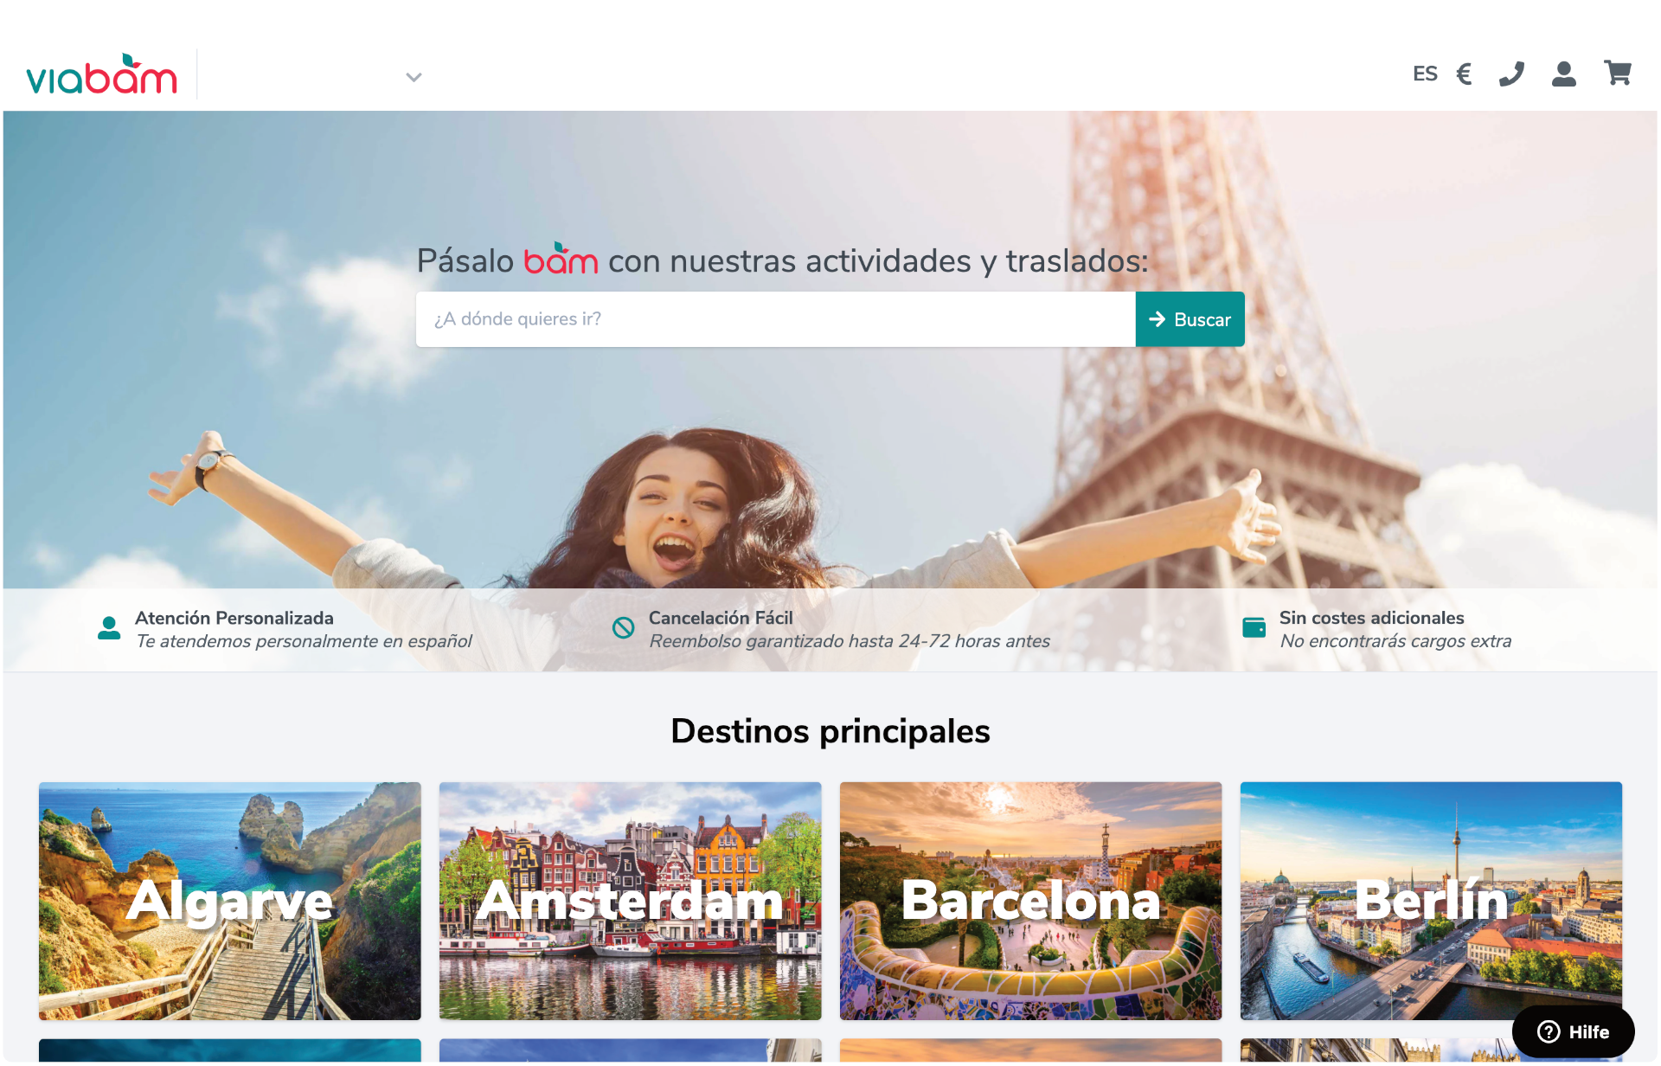Click the phone contact icon
Viewport: 1661px width, 1066px height.
(1511, 74)
